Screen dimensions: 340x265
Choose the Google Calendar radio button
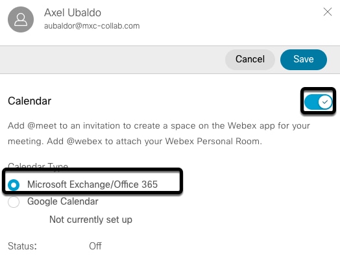(14, 202)
